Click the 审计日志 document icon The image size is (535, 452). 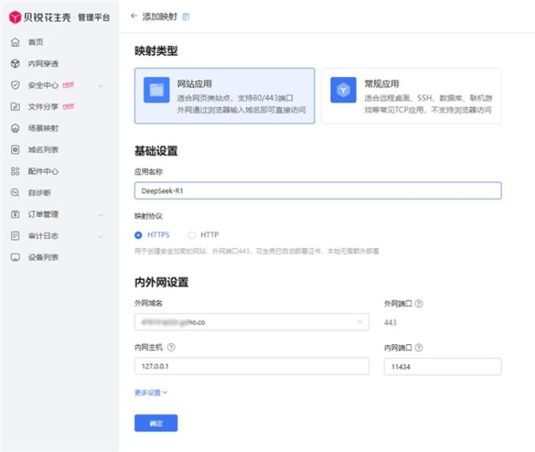[x=15, y=236]
